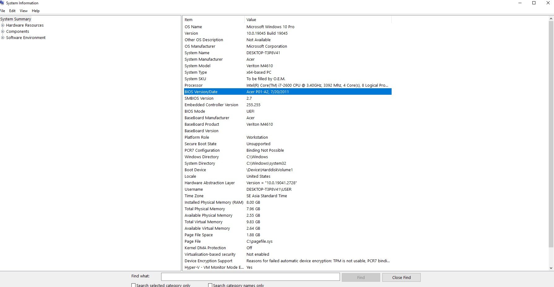The height and width of the screenshot is (287, 554).
Task: Select the Boot Device row
Action: 288,170
